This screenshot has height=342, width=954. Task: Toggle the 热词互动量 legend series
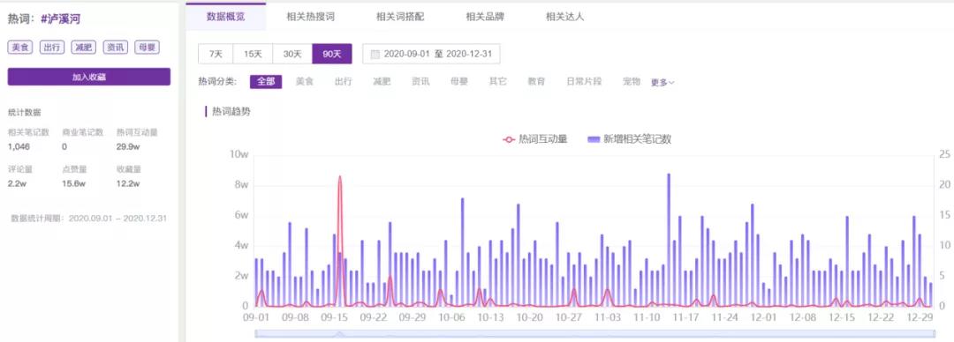(x=534, y=140)
